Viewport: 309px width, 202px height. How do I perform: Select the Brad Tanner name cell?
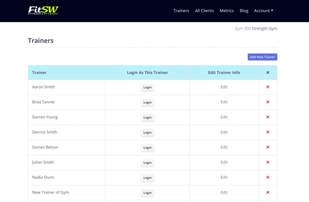click(67, 102)
